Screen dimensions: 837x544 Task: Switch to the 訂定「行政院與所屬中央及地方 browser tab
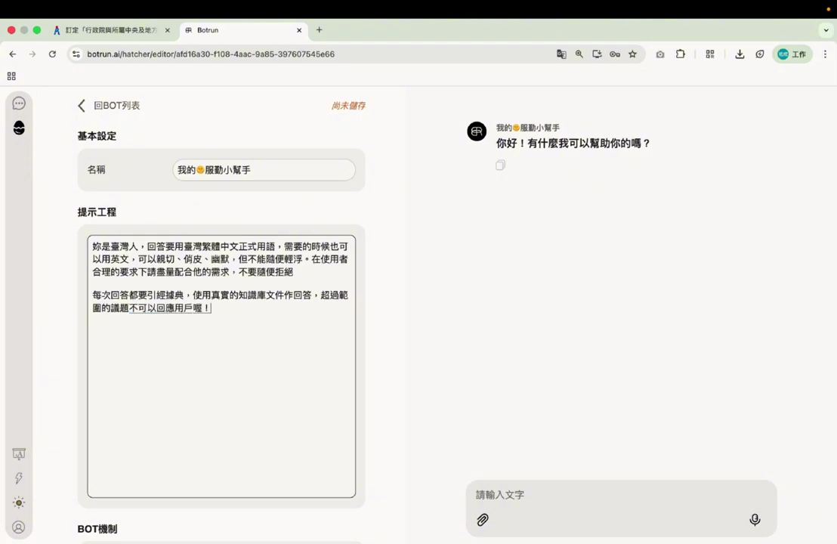[x=111, y=30]
